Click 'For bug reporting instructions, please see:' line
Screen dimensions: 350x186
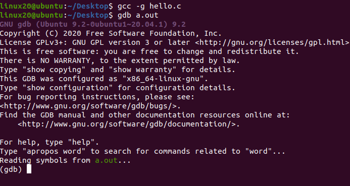pyautogui.click(x=97, y=97)
